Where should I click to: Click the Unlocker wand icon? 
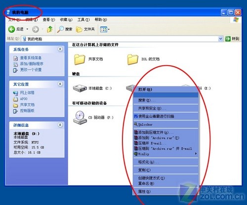click(136, 124)
